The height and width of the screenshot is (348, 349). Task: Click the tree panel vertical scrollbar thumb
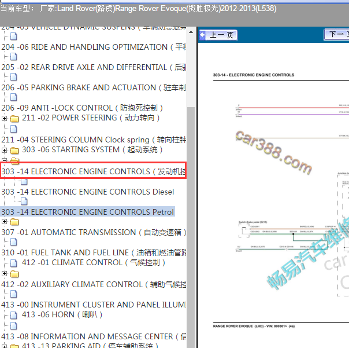(x=191, y=228)
